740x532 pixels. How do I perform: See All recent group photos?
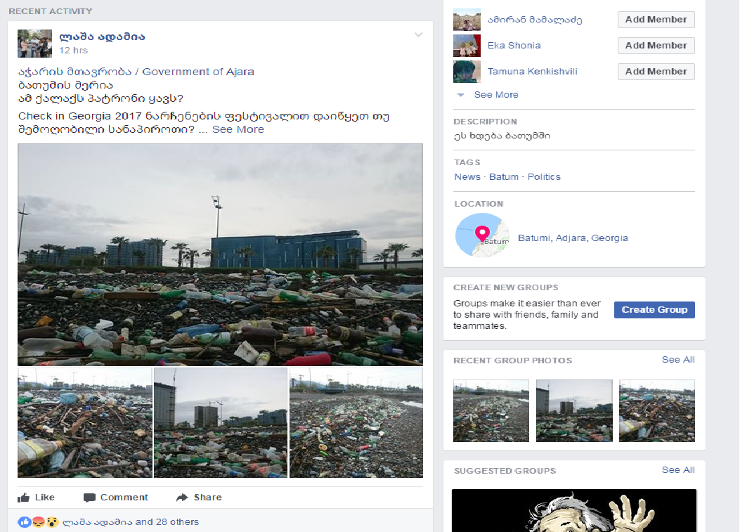click(x=678, y=360)
